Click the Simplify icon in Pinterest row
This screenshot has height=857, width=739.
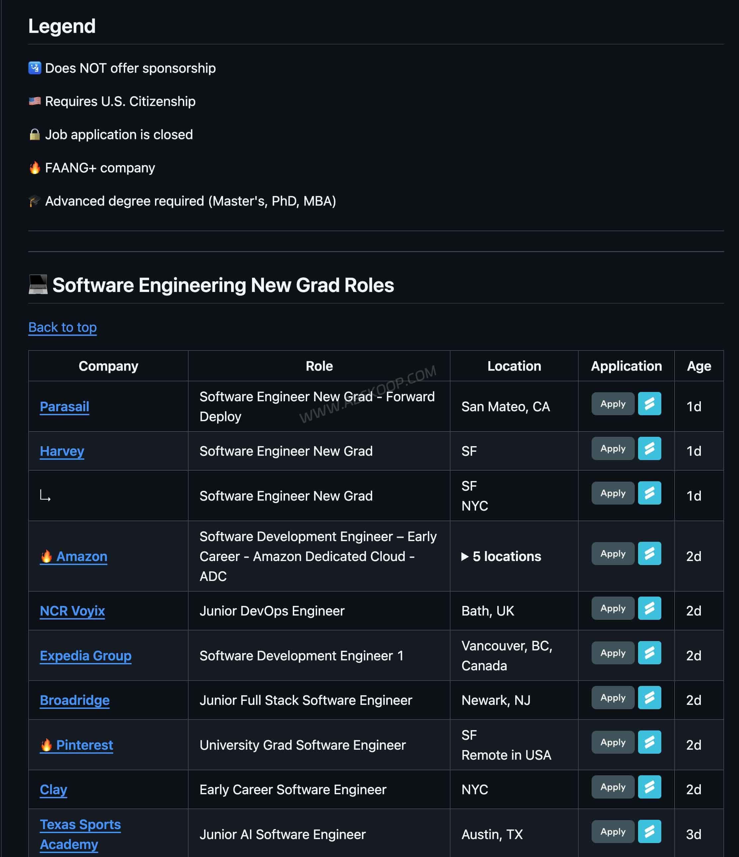tap(649, 742)
